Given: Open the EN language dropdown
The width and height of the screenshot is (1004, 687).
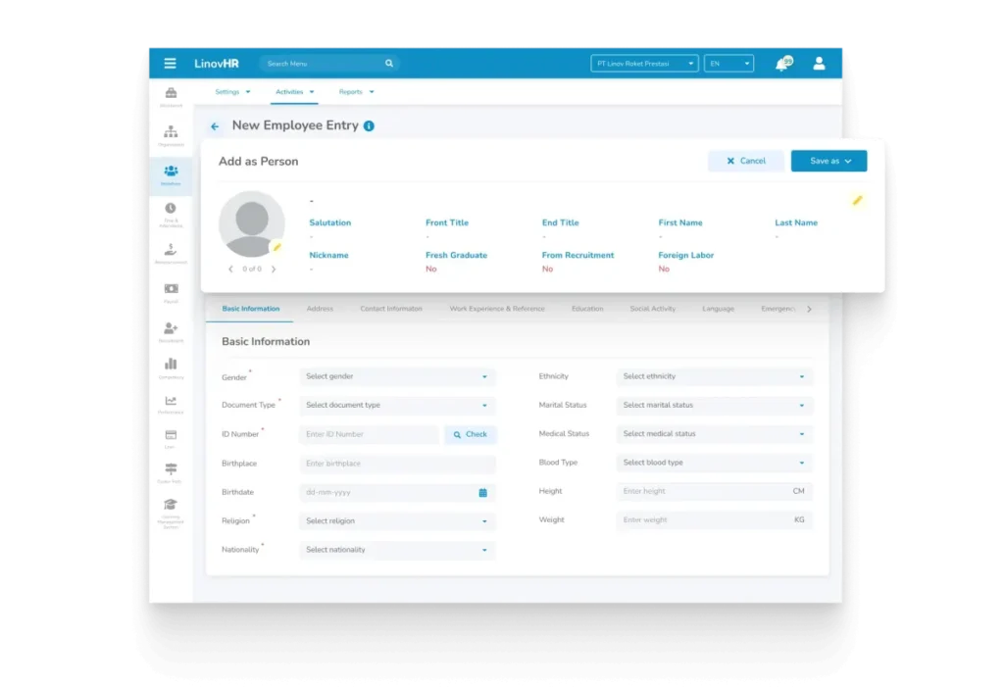Looking at the screenshot, I should tap(728, 64).
